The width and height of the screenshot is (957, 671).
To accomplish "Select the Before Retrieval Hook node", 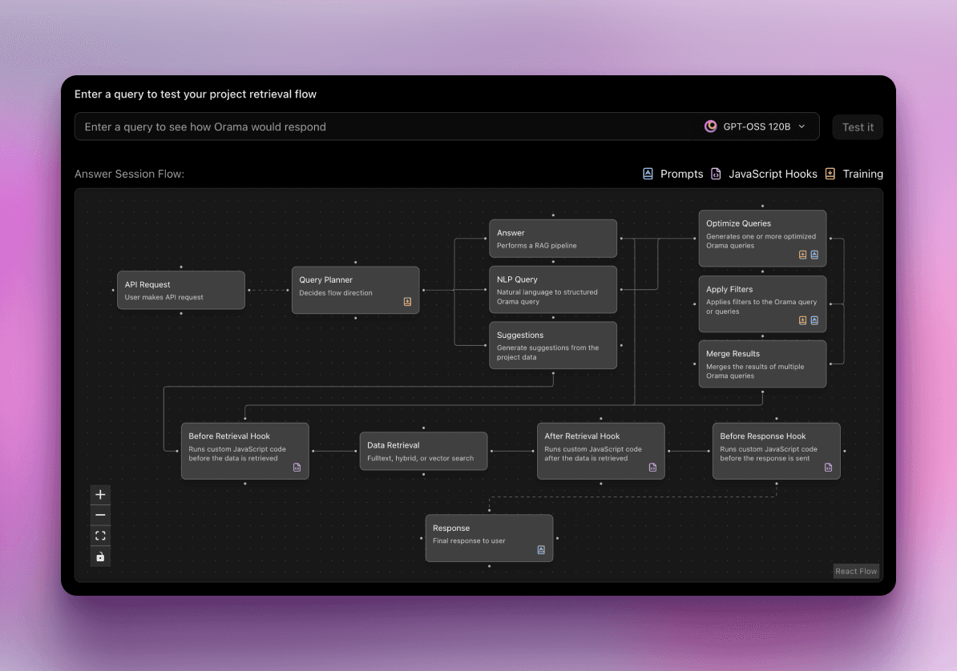I will pyautogui.click(x=244, y=452).
